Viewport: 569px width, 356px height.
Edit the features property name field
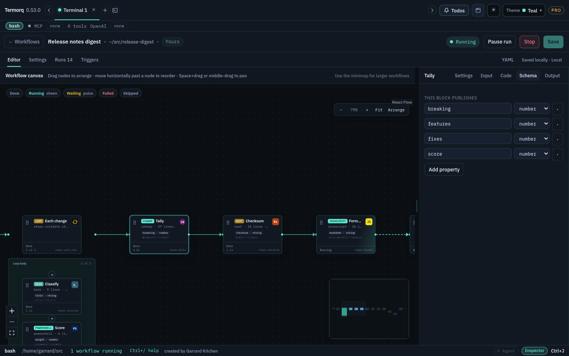pyautogui.click(x=468, y=124)
